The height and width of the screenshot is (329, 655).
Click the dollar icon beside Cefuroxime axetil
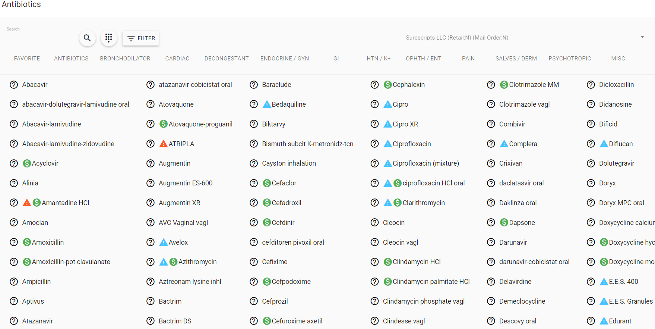(x=266, y=321)
